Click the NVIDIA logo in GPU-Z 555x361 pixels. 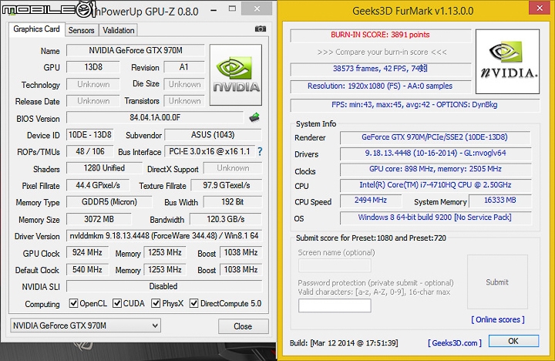[236, 75]
